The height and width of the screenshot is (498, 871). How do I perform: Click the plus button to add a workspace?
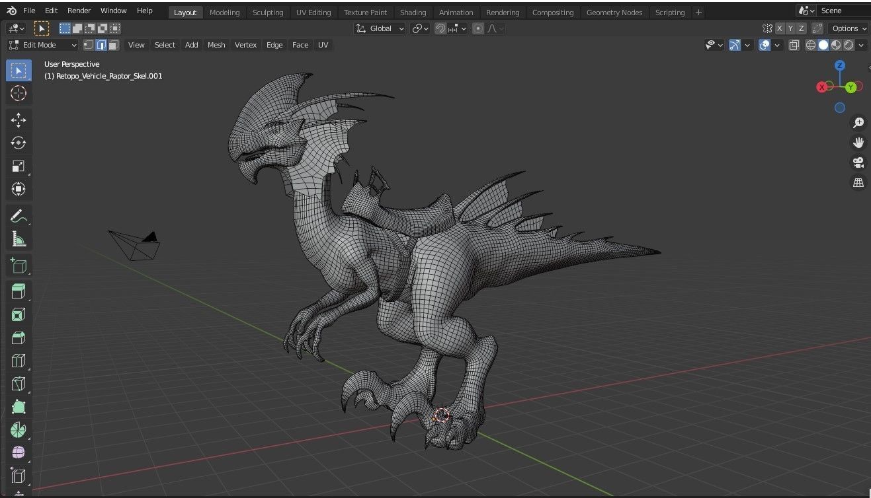pos(698,12)
